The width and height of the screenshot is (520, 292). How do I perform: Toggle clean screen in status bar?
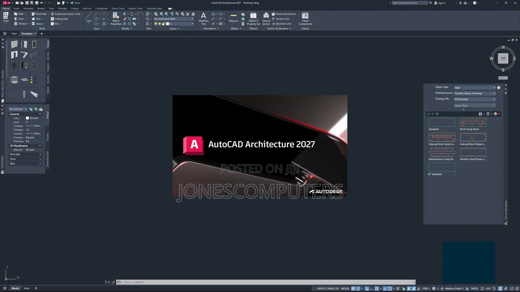coord(512,288)
